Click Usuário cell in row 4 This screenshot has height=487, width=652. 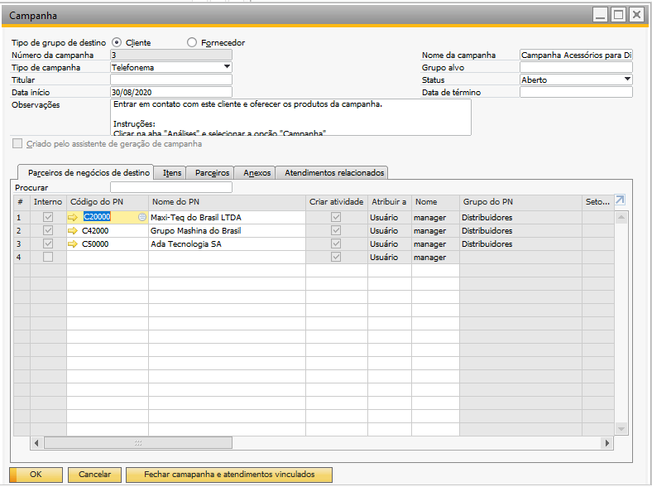pos(390,258)
